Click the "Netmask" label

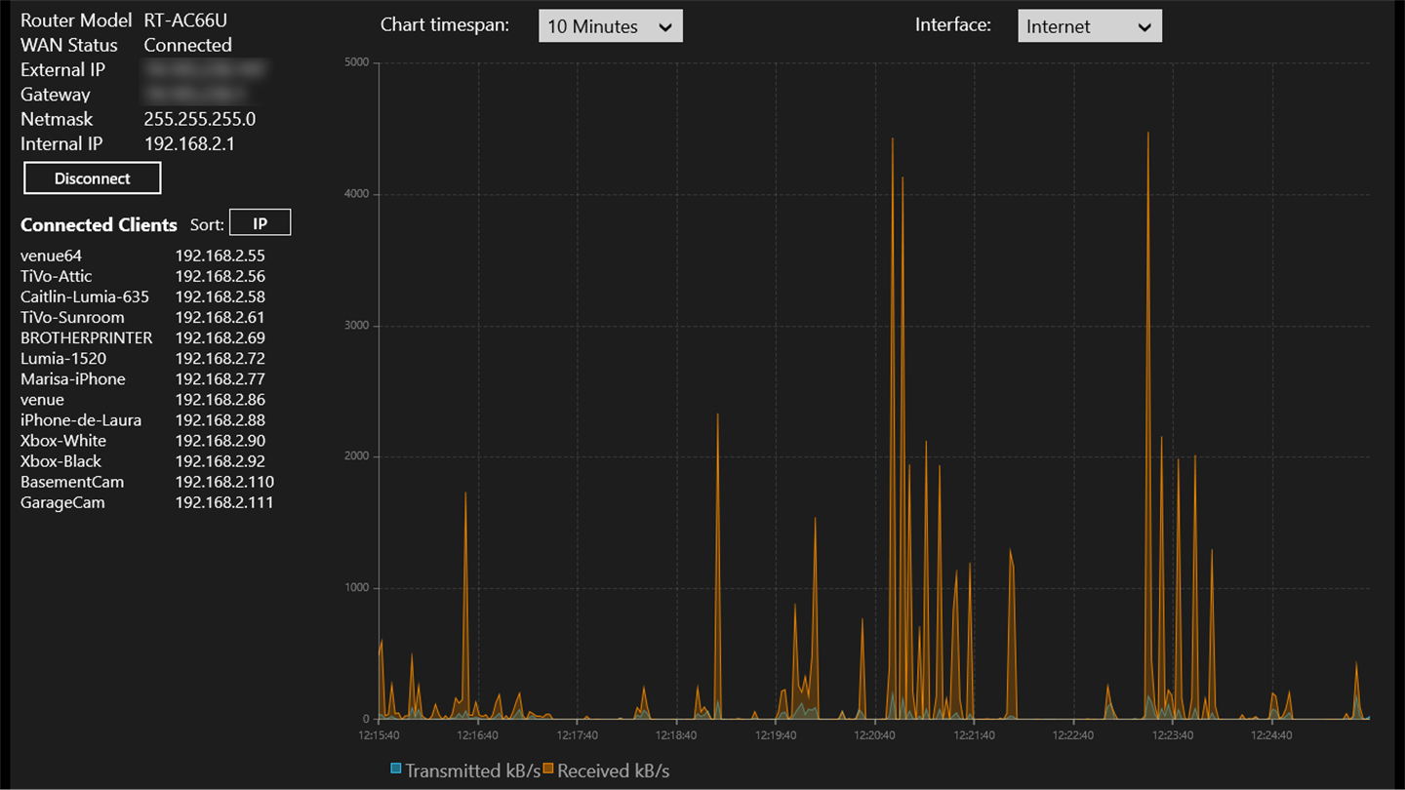click(x=57, y=119)
